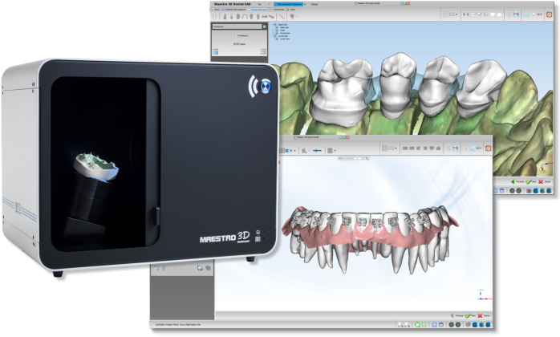Image resolution: width=560 pixels, height=337 pixels.
Task: Toggle the top-level Upper jaw checkbox in the tree
Action: pyautogui.click(x=275, y=25)
